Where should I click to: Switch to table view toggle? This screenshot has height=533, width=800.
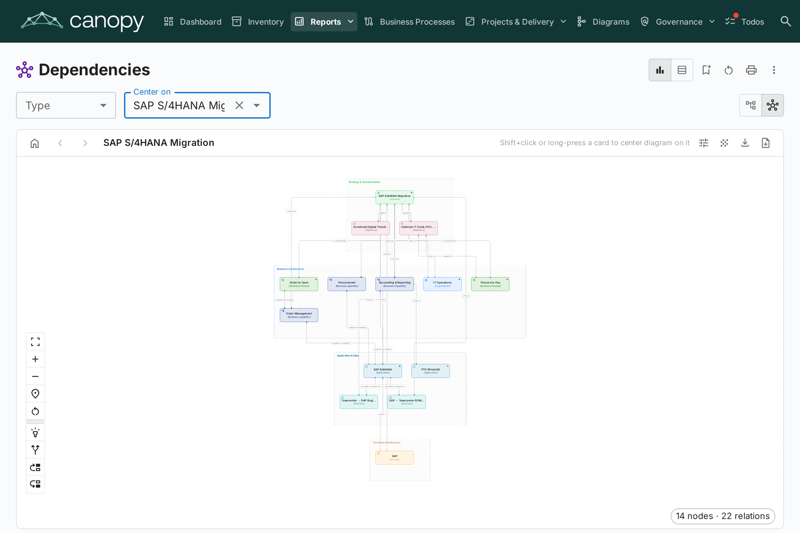682,70
